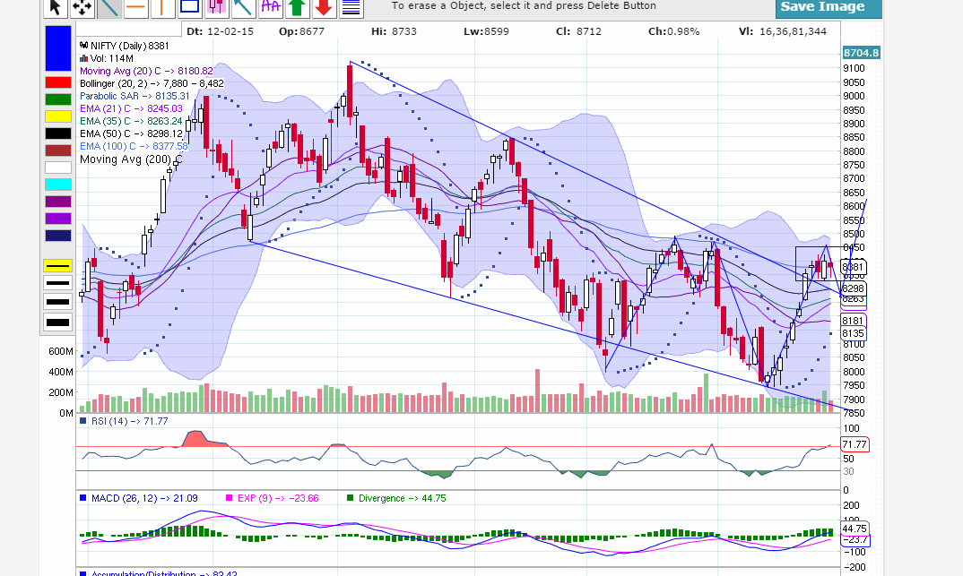Select the green up arrow marker
Viewport: 963px width, 576px height.
tap(298, 8)
